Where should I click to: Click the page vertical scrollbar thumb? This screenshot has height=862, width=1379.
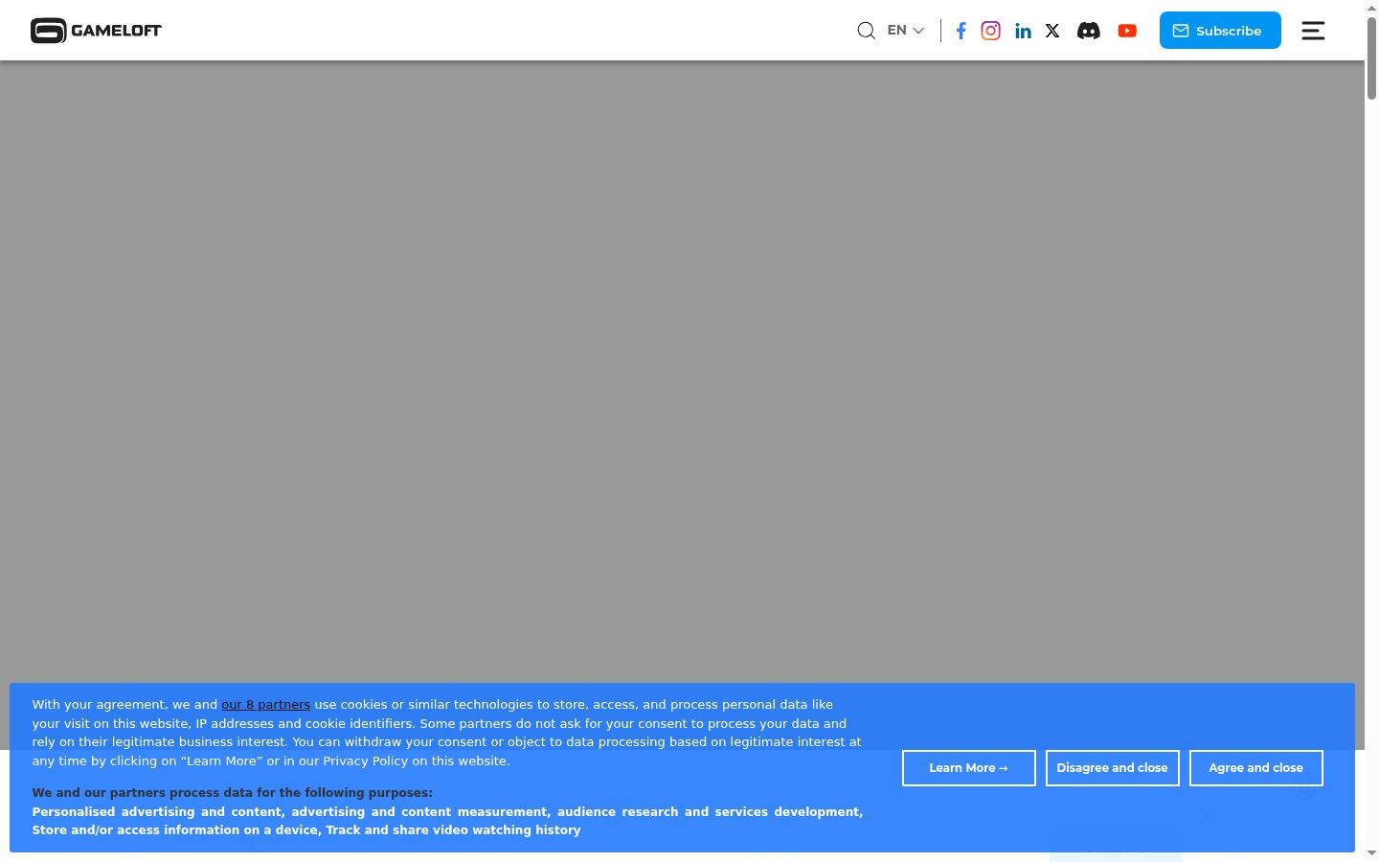pos(1371,57)
